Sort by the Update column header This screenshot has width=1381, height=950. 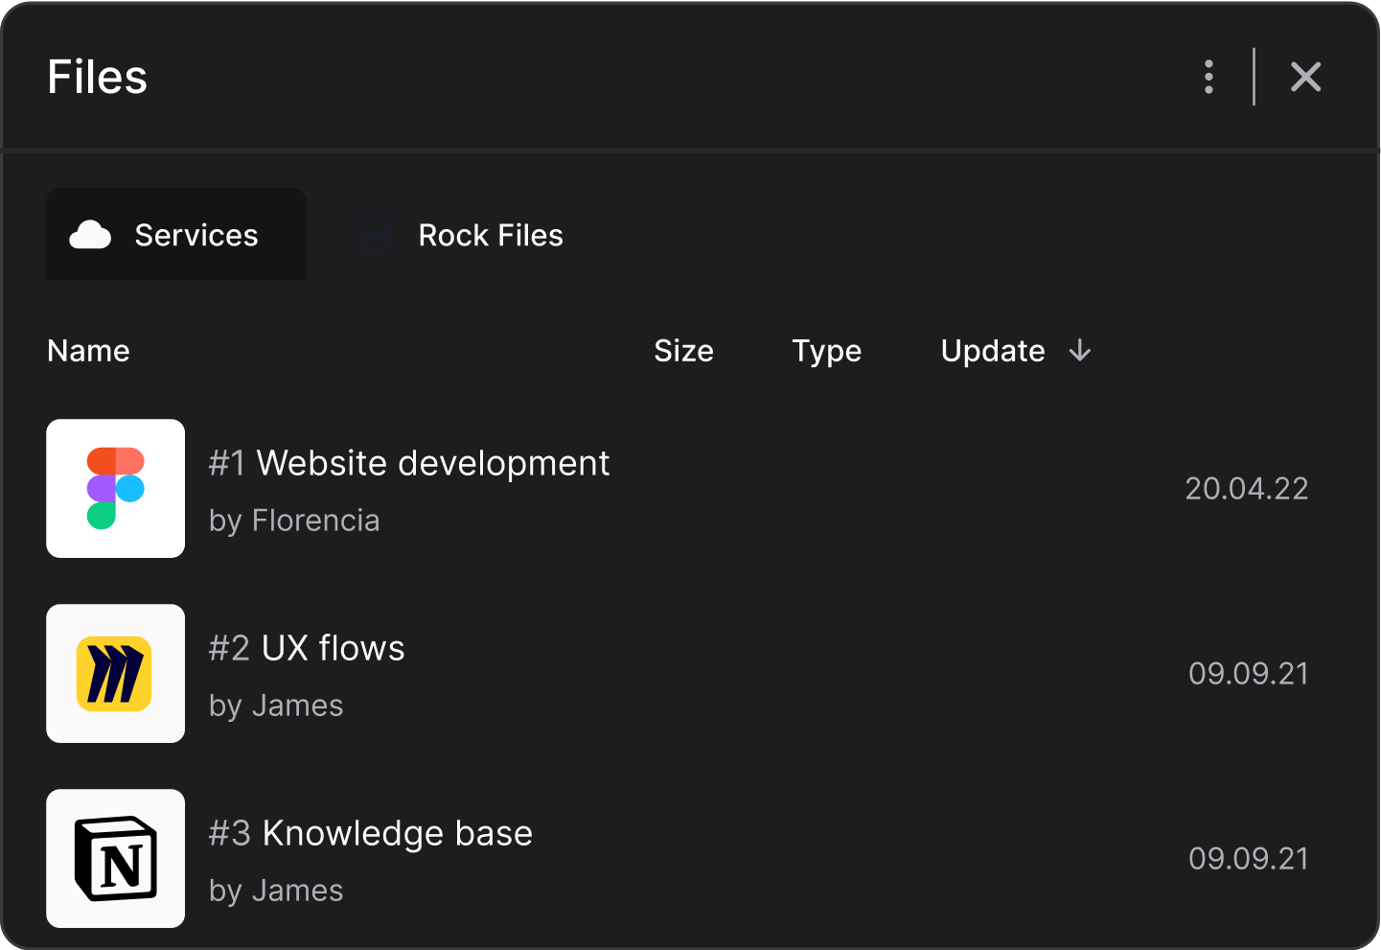tap(992, 351)
